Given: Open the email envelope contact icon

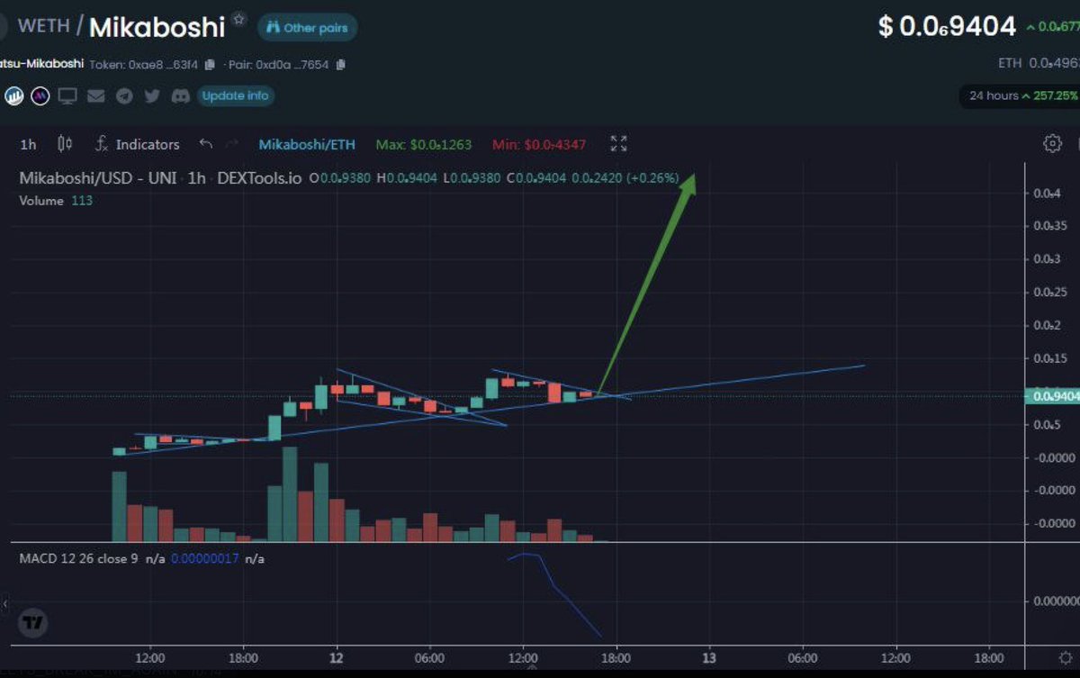Looking at the screenshot, I should [x=96, y=95].
